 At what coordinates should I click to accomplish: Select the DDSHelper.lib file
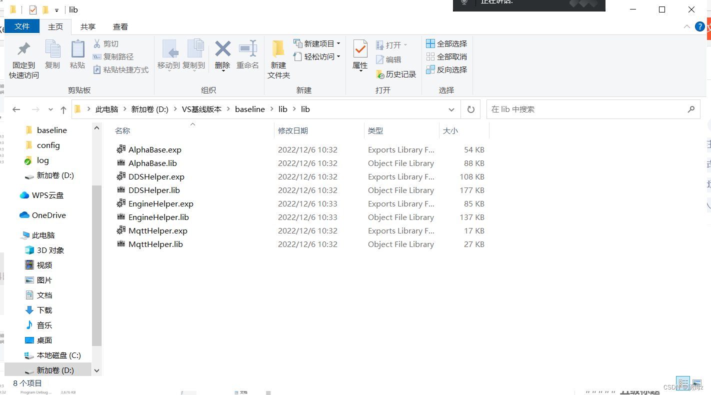154,190
